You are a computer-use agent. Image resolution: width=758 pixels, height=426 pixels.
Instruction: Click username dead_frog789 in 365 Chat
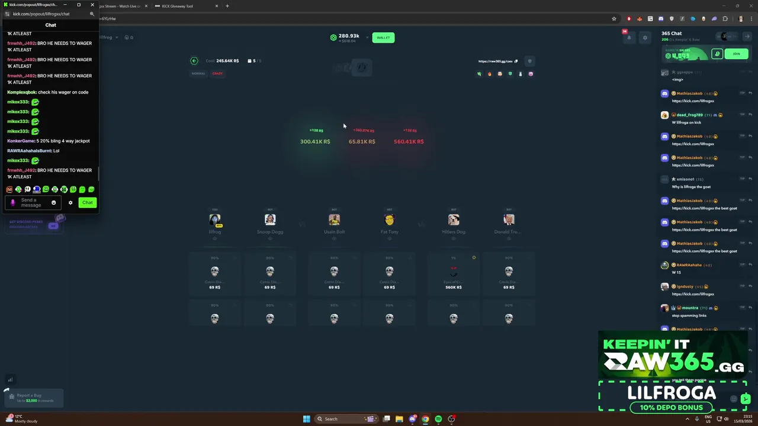(690, 115)
